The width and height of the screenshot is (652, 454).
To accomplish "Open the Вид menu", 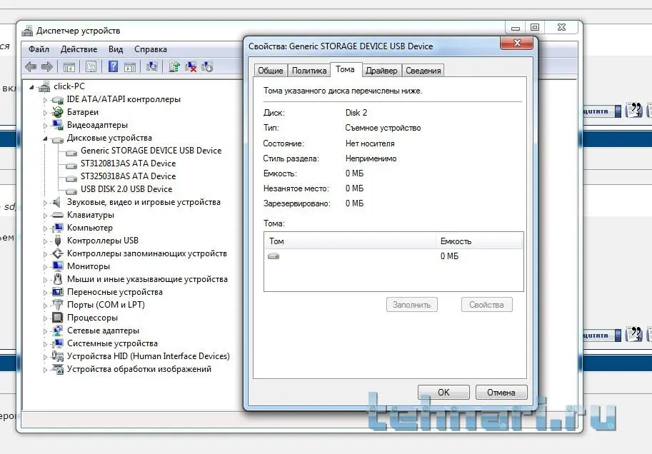I will [x=116, y=49].
